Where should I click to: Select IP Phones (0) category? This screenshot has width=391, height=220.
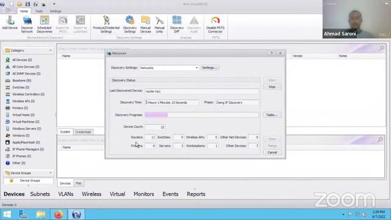click(21, 156)
